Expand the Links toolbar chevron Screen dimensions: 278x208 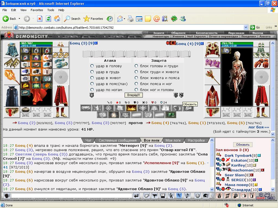coord(276,26)
